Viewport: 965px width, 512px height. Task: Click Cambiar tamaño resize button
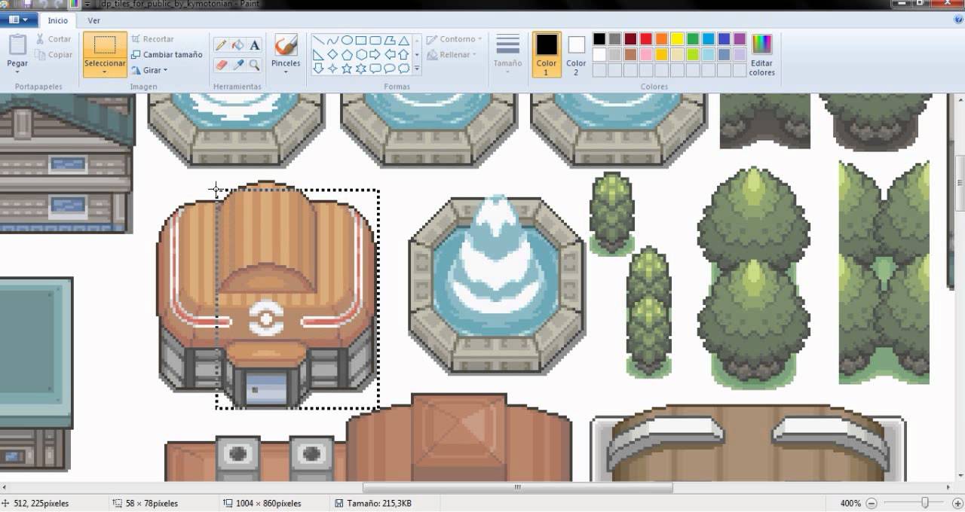click(167, 55)
